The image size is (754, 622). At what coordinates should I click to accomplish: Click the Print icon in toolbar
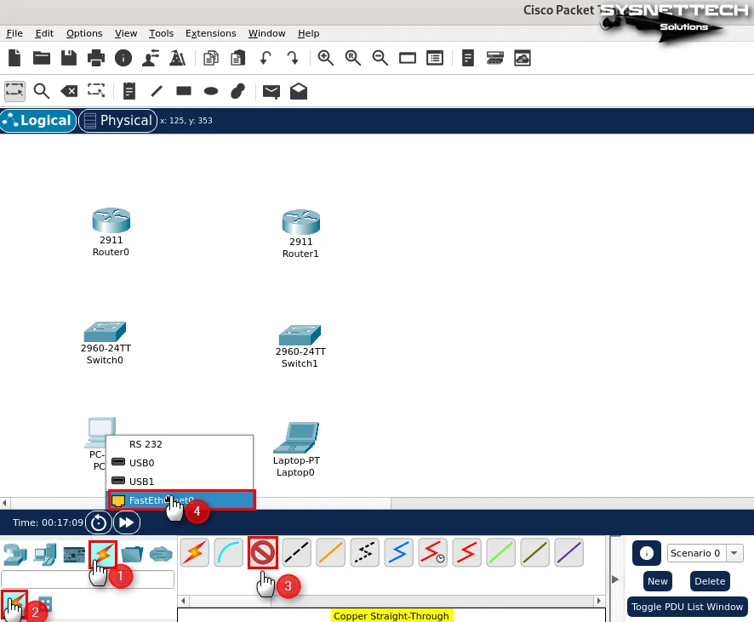point(96,58)
